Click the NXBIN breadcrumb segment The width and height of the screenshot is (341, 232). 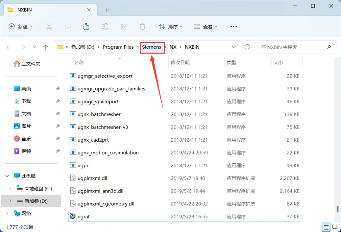click(x=192, y=47)
